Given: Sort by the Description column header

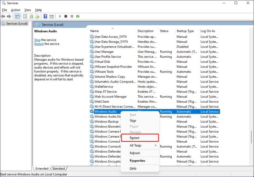Looking at the screenshot, I should tap(147, 31).
